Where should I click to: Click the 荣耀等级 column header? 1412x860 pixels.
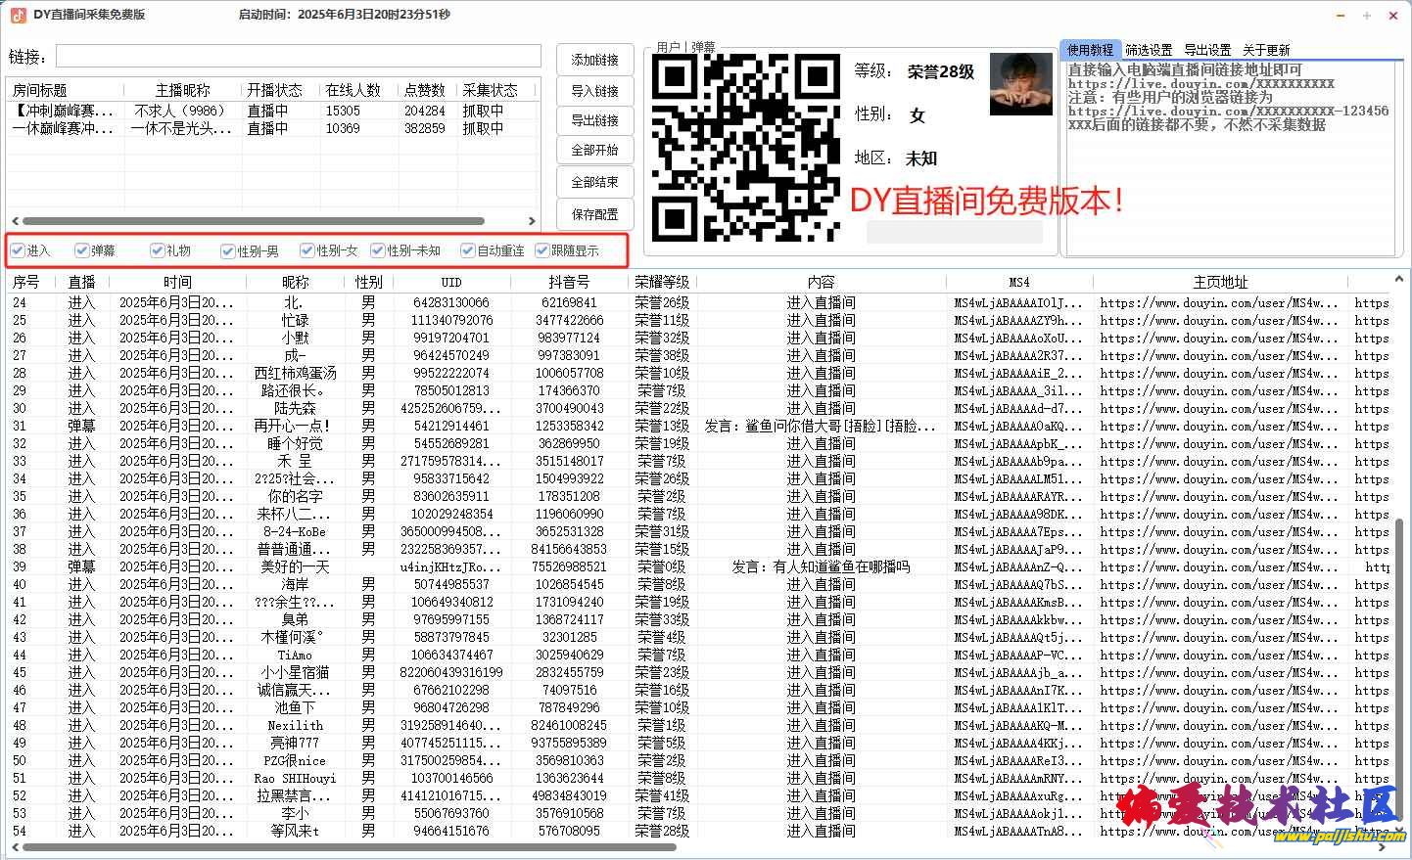tap(662, 282)
